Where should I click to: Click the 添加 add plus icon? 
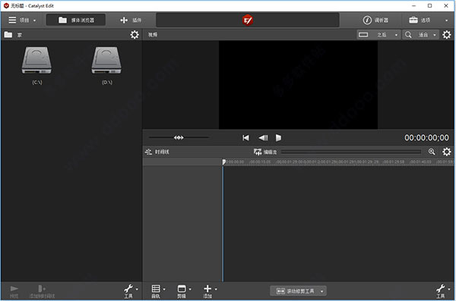click(207, 289)
